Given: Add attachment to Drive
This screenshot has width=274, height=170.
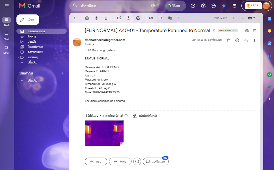Looking at the screenshot, I should click(x=145, y=116).
